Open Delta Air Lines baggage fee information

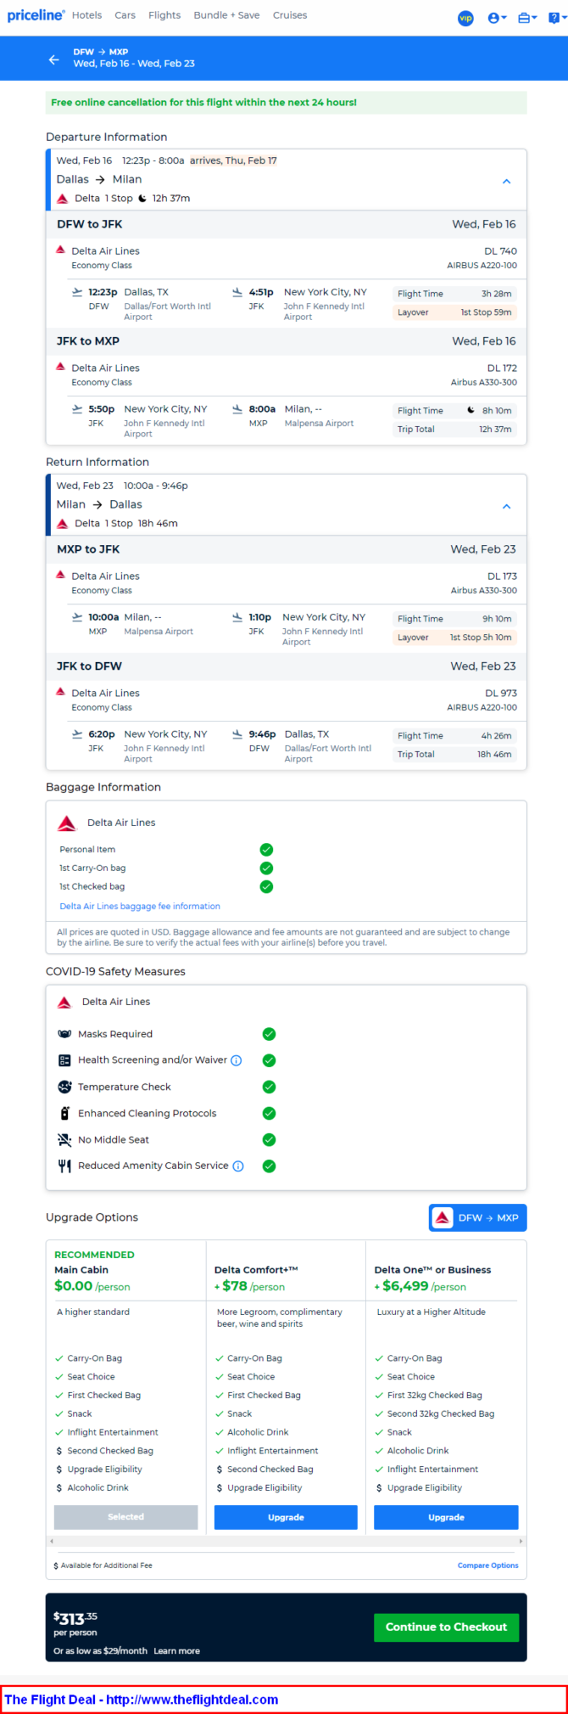click(140, 906)
